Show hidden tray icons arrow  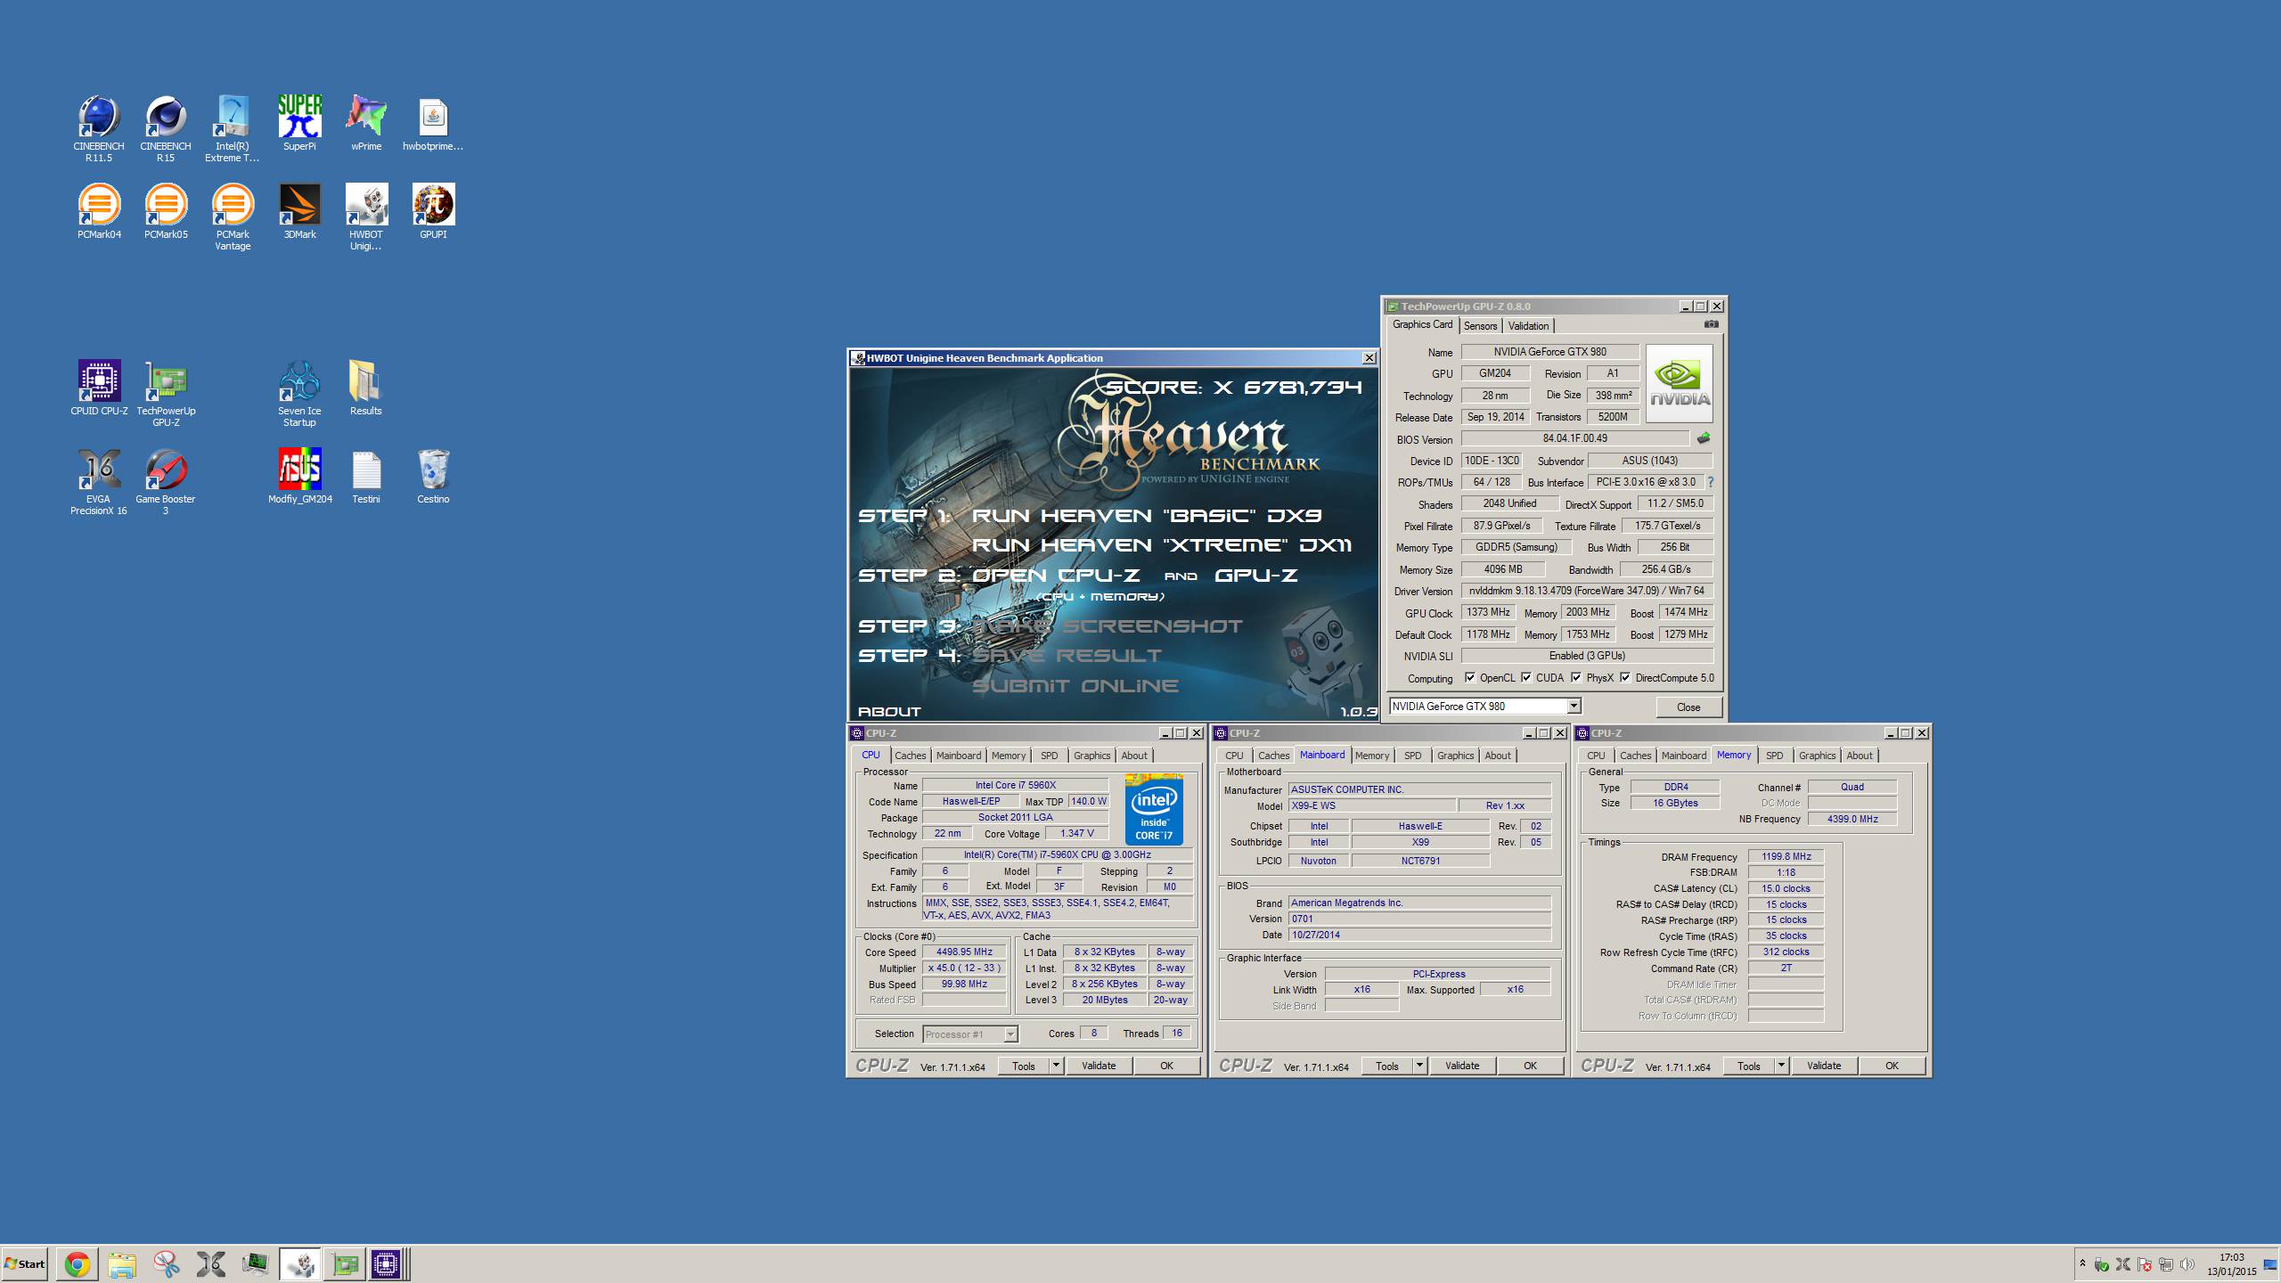pyautogui.click(x=2082, y=1263)
